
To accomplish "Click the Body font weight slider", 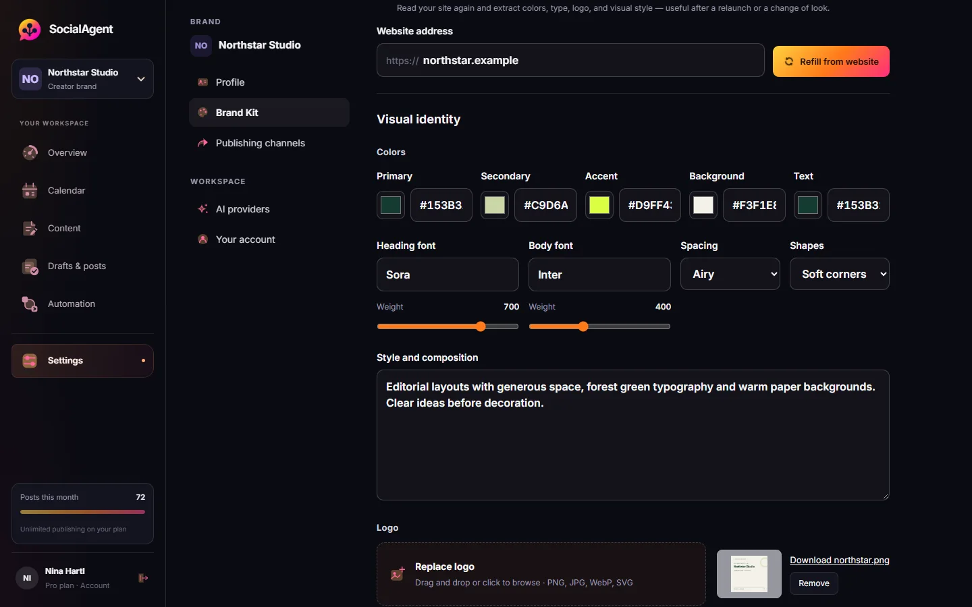I will (599, 326).
